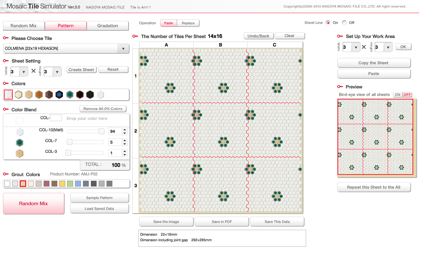Image resolution: width=426 pixels, height=253 pixels.
Task: Open the Sheet Setting width dropdown
Action: pyautogui.click(x=24, y=71)
